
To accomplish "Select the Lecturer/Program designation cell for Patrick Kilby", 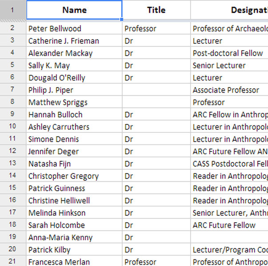I will [229, 250].
